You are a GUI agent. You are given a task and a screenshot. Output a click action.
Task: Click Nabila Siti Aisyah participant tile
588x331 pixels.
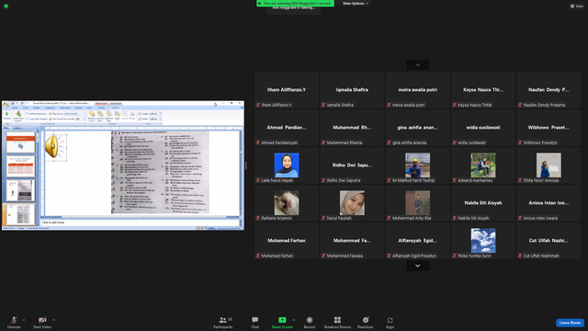pyautogui.click(x=483, y=202)
